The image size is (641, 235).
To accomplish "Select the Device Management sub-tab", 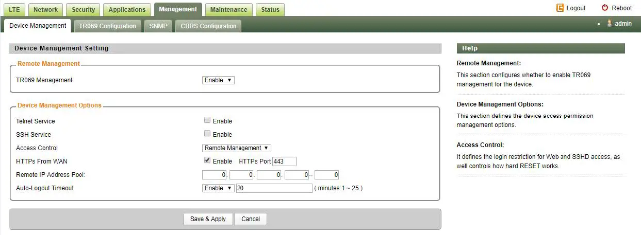I will (38, 25).
